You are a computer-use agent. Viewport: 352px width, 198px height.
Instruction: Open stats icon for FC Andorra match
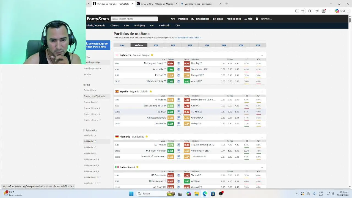pos(178,100)
